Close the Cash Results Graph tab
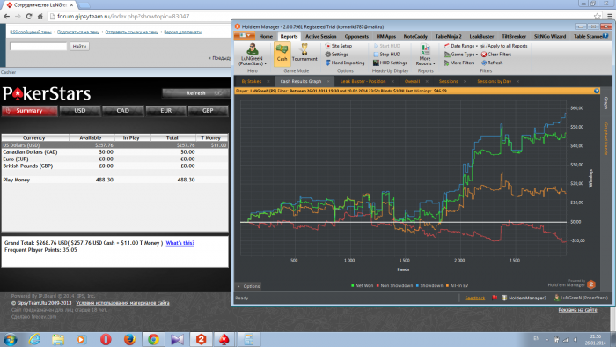 click(328, 81)
